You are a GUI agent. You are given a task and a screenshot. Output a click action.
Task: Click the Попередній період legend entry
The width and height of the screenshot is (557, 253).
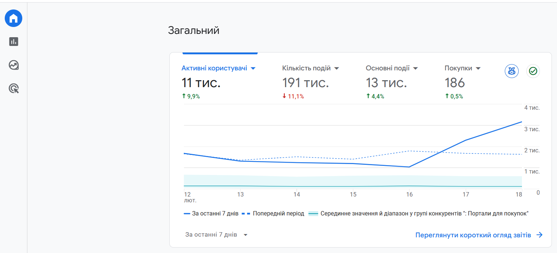point(273,214)
